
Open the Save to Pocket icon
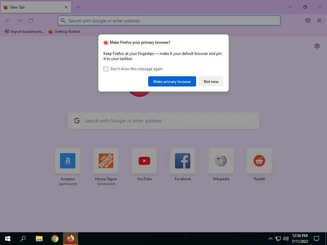(308, 20)
